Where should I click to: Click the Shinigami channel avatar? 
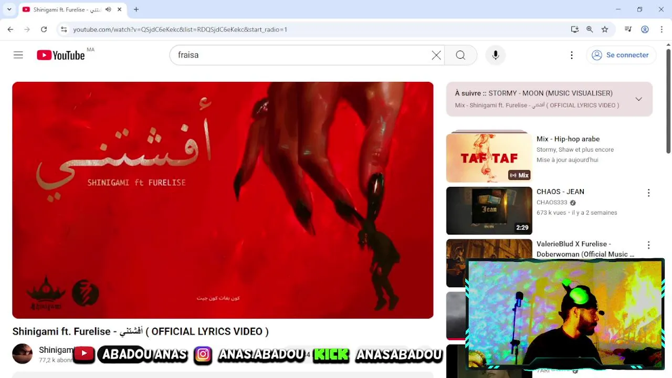click(23, 353)
